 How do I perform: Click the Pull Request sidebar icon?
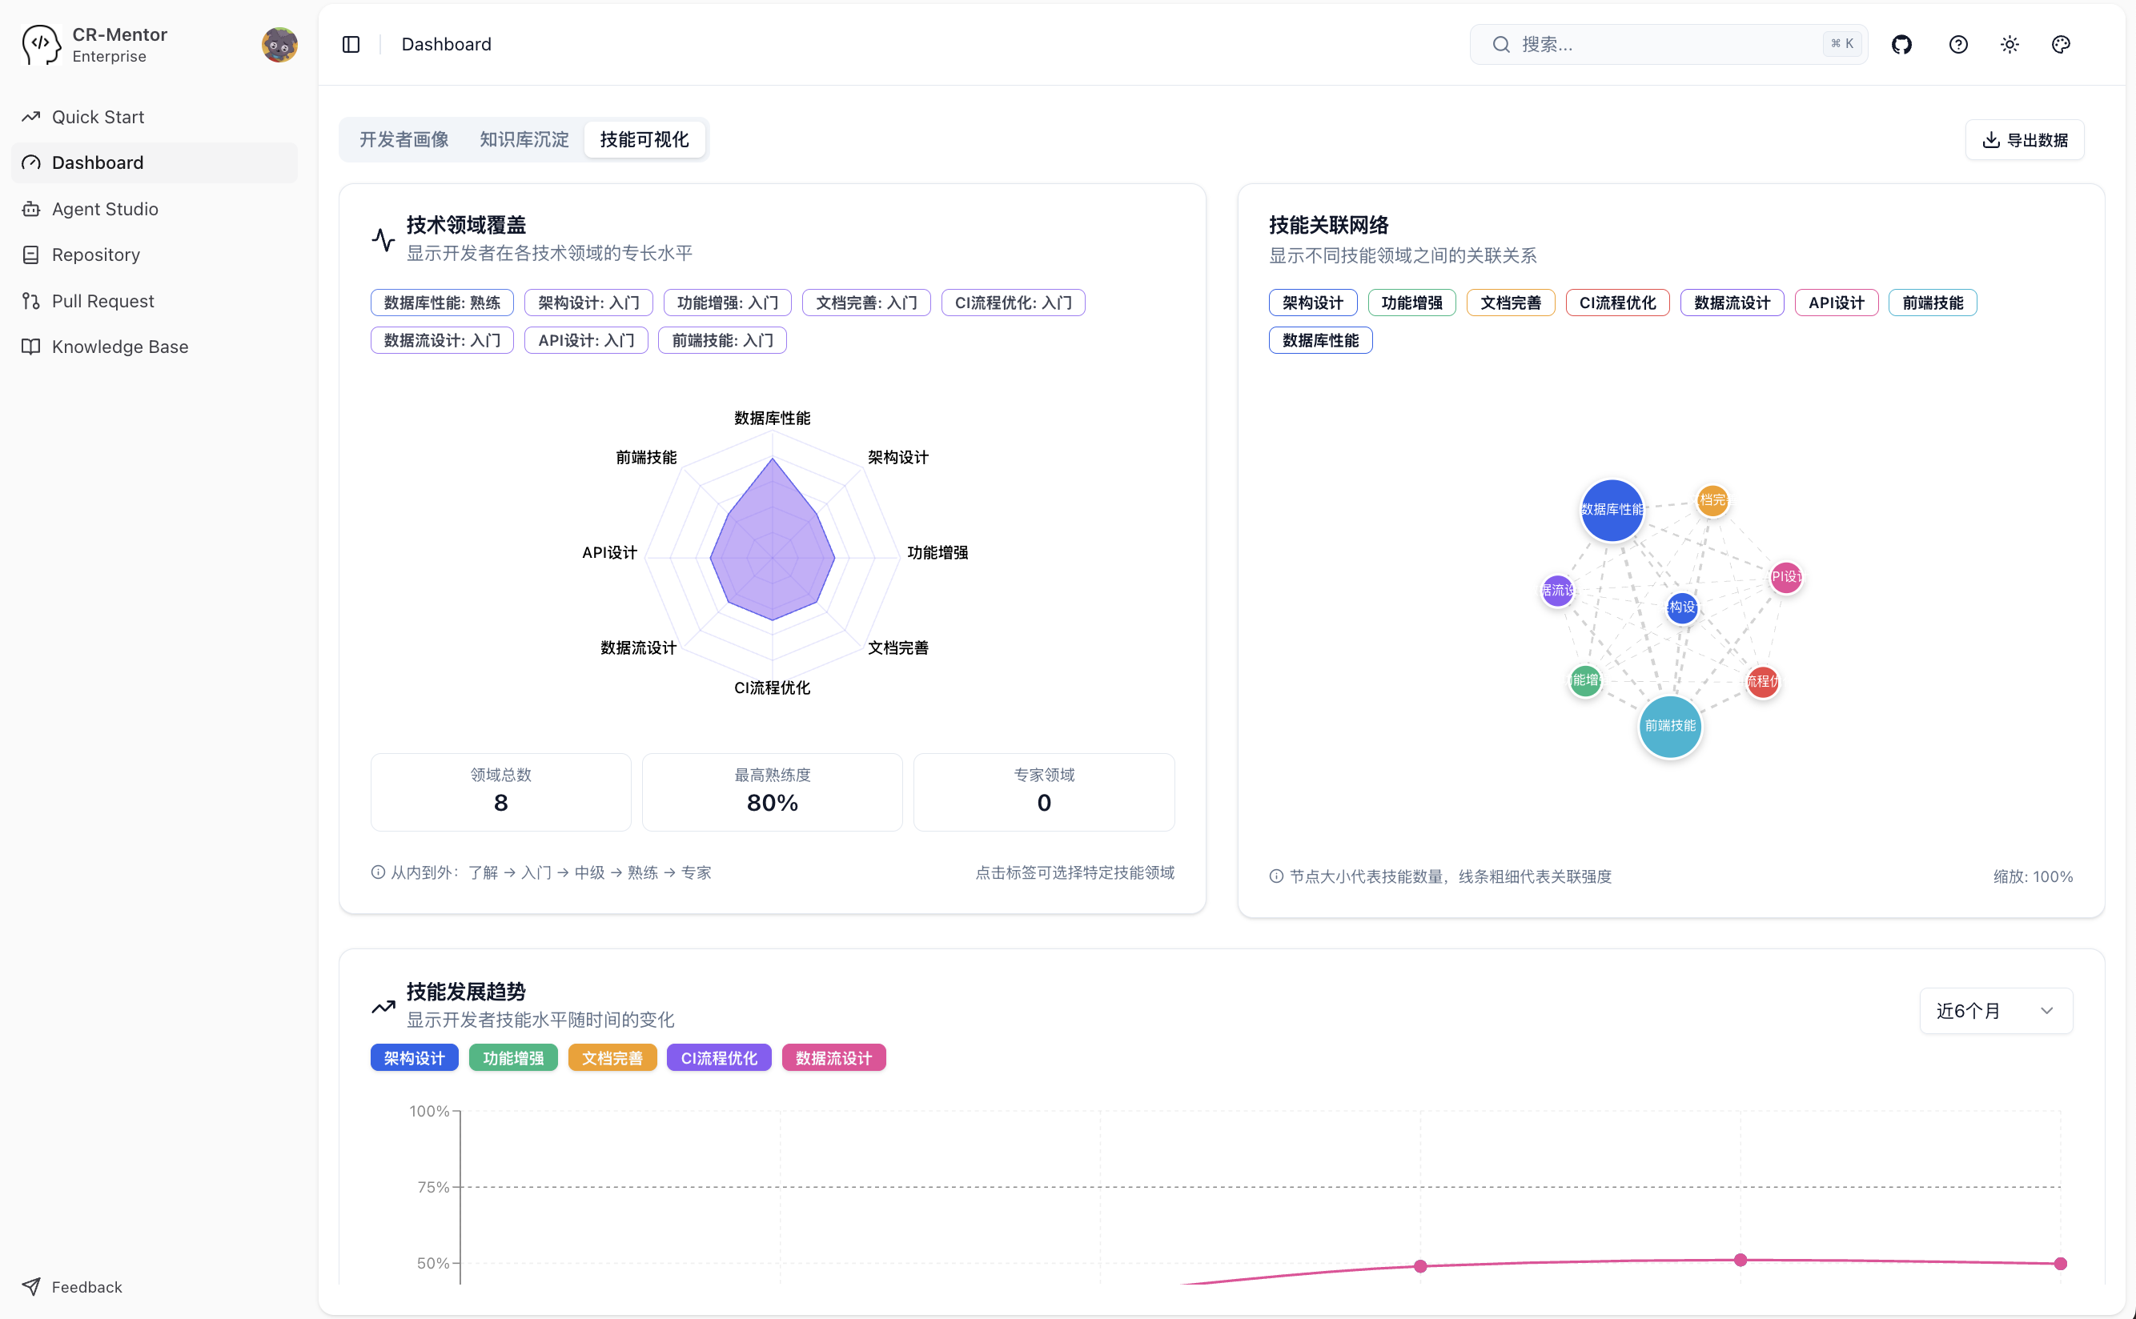[30, 300]
